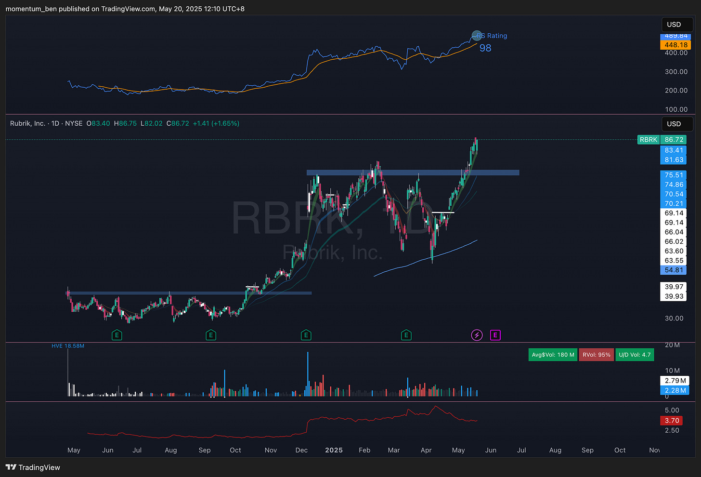This screenshot has width=701, height=477.
Task: Click the 400.00 axis tick in RS pane
Action: coord(676,53)
